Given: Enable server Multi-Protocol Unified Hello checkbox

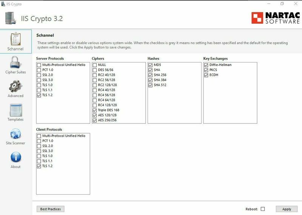Looking at the screenshot, I should coord(39,65).
